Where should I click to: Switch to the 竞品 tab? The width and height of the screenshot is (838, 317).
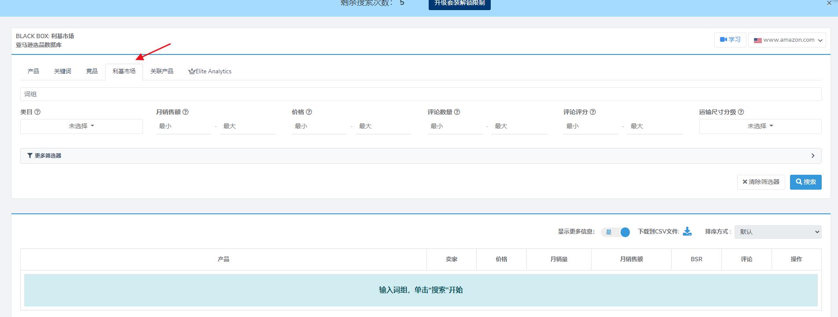coord(92,71)
